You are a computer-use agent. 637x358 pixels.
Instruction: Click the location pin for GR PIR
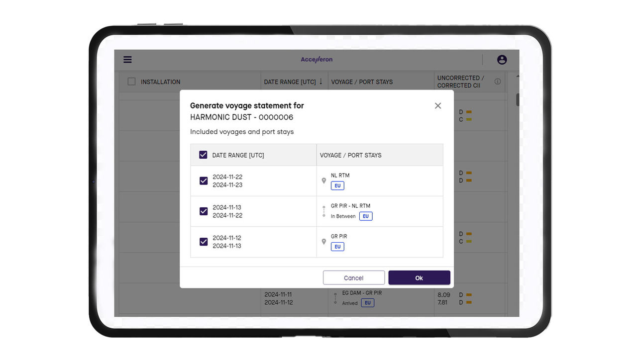(324, 242)
